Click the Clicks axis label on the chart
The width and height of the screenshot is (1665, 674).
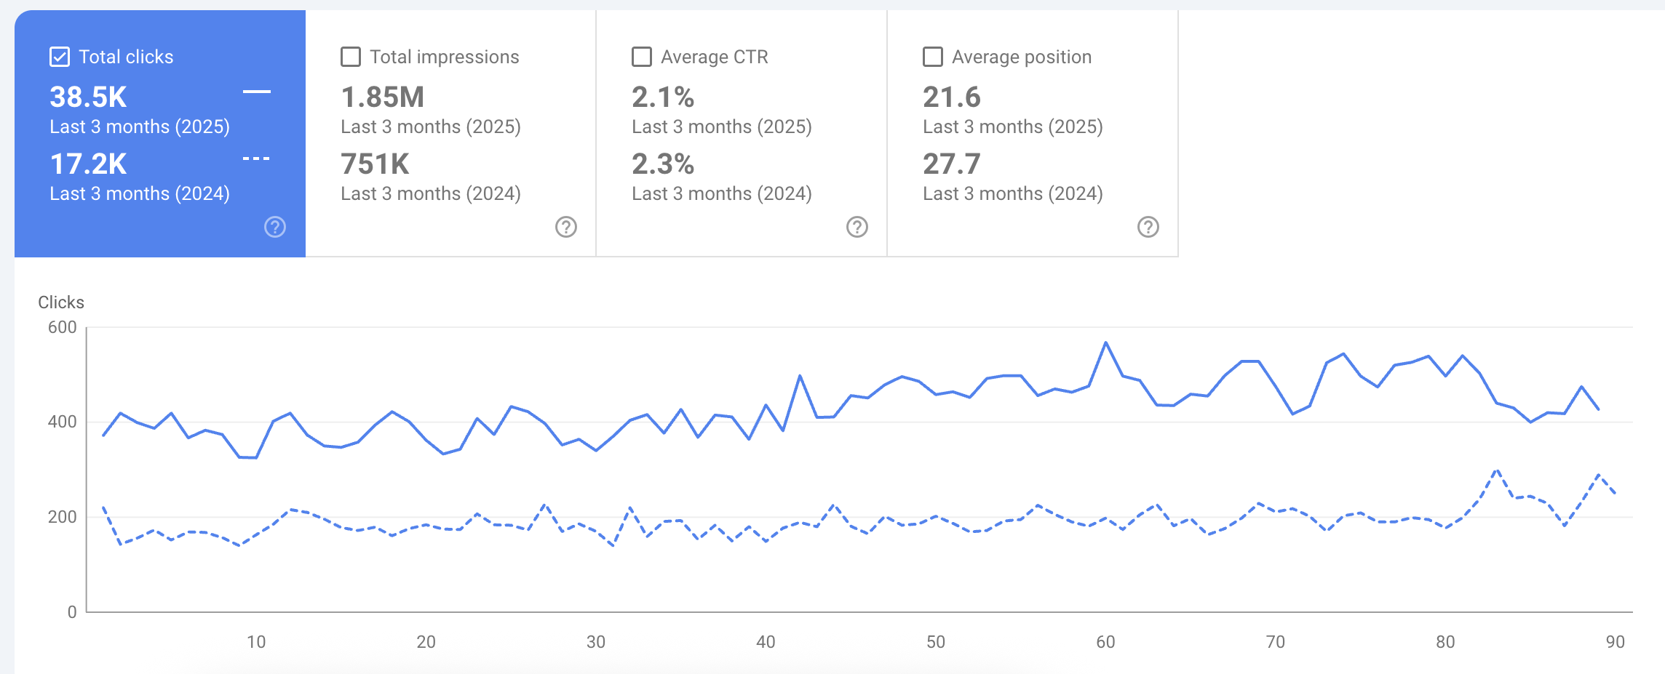pyautogui.click(x=61, y=302)
